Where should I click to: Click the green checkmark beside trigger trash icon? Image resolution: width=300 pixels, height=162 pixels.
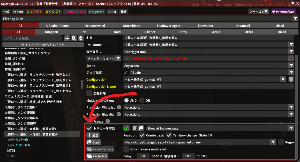click(126, 128)
